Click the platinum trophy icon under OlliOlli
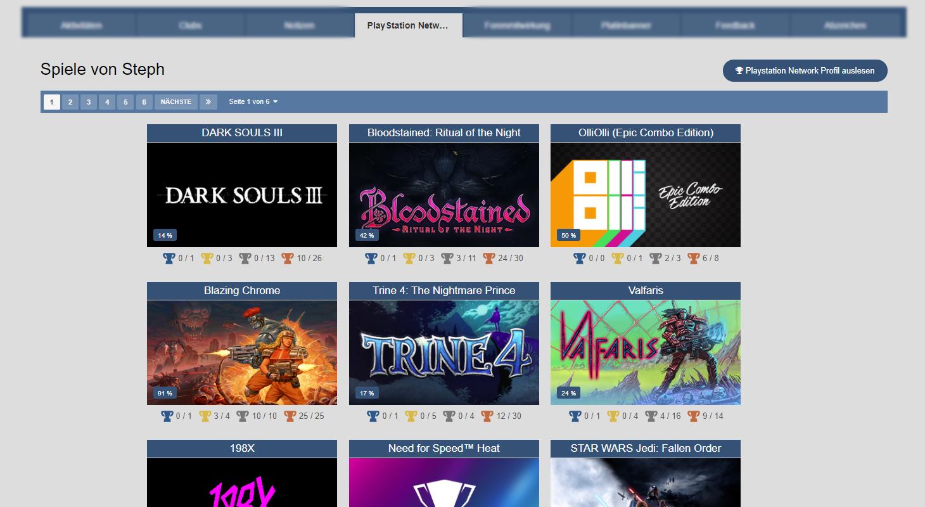This screenshot has width=925, height=507. point(579,258)
